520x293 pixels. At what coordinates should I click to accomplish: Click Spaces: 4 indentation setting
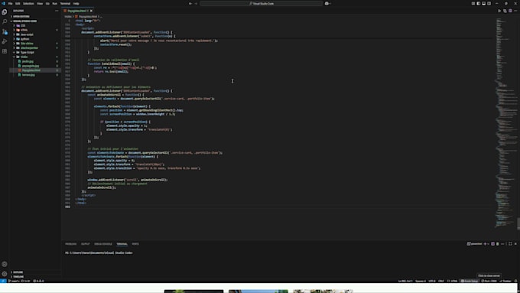[x=420, y=281]
